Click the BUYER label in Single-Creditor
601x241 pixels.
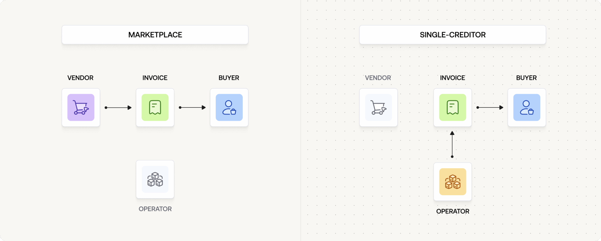(x=526, y=78)
